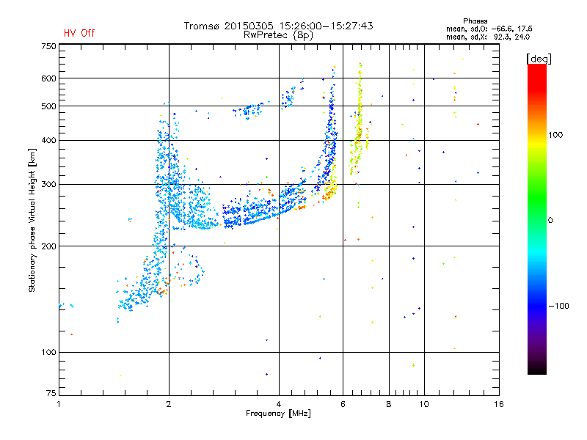Image resolution: width=587 pixels, height=440 pixels.
Task: Click the y-axis label '750'
Action: pos(48,46)
